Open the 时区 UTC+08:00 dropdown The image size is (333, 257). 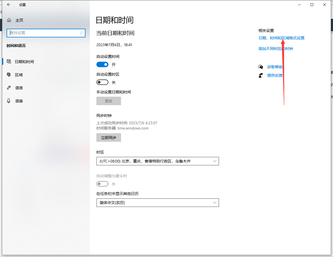[x=157, y=161]
